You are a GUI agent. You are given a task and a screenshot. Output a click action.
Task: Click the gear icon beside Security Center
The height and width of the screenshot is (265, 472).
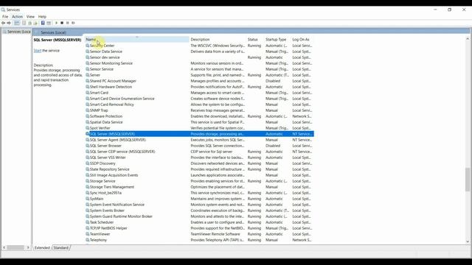pos(88,46)
